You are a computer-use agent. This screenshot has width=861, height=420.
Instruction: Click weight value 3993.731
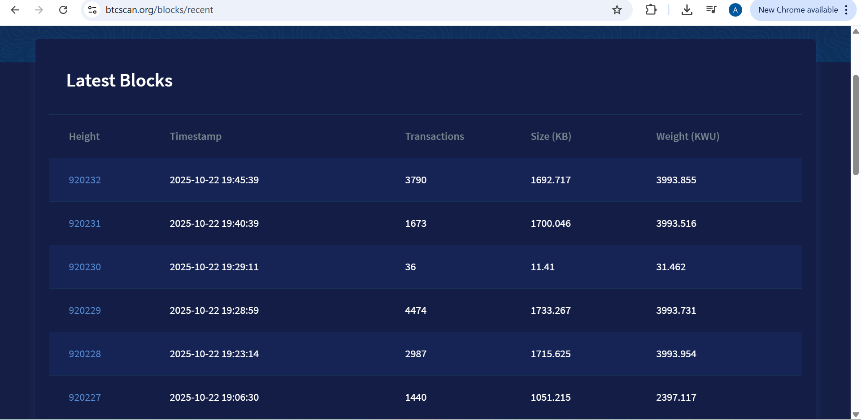[x=676, y=311]
